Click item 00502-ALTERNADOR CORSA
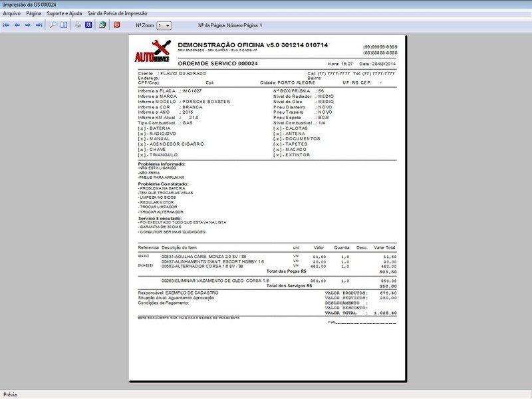The width and height of the screenshot is (532, 399). click(203, 267)
